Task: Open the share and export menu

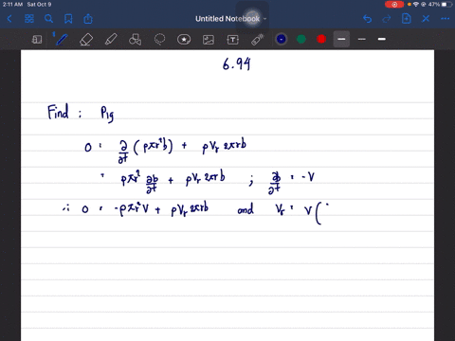Action: [x=88, y=19]
